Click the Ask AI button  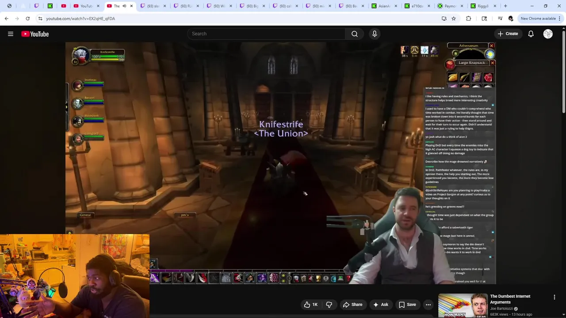pos(381,304)
